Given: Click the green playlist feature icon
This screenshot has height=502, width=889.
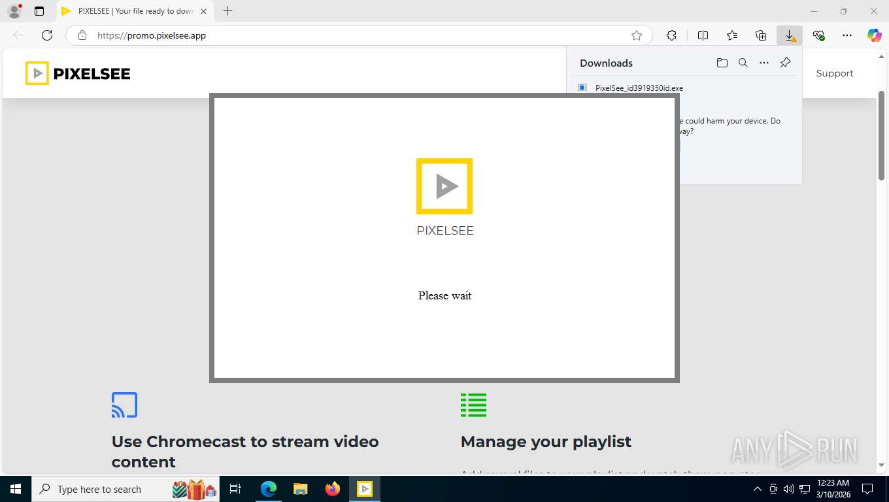Looking at the screenshot, I should coord(473,405).
